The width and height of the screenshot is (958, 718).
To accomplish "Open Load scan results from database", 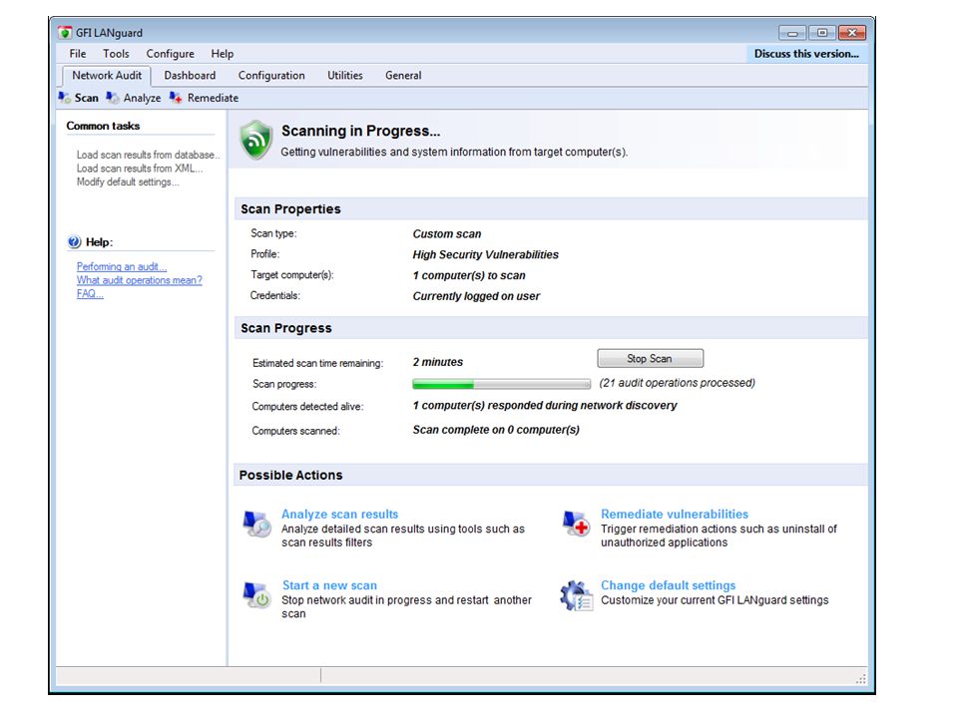I will (148, 156).
